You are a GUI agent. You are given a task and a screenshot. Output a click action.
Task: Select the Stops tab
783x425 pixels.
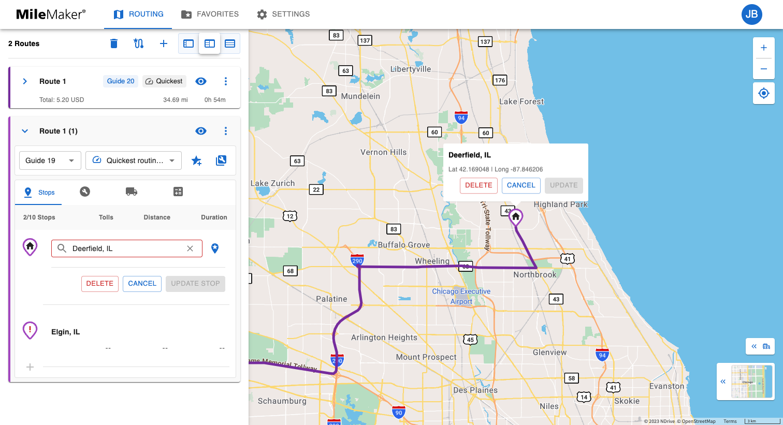tap(39, 192)
